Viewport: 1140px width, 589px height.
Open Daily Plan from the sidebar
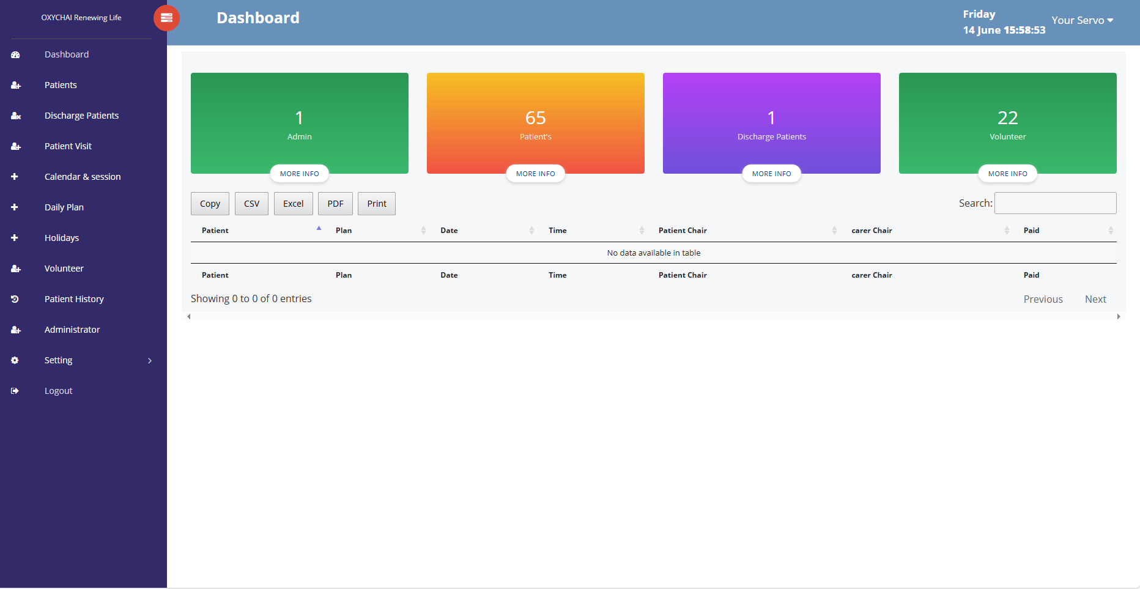click(64, 207)
